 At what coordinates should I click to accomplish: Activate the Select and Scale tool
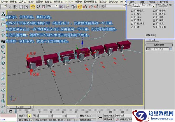(x=44, y=7)
